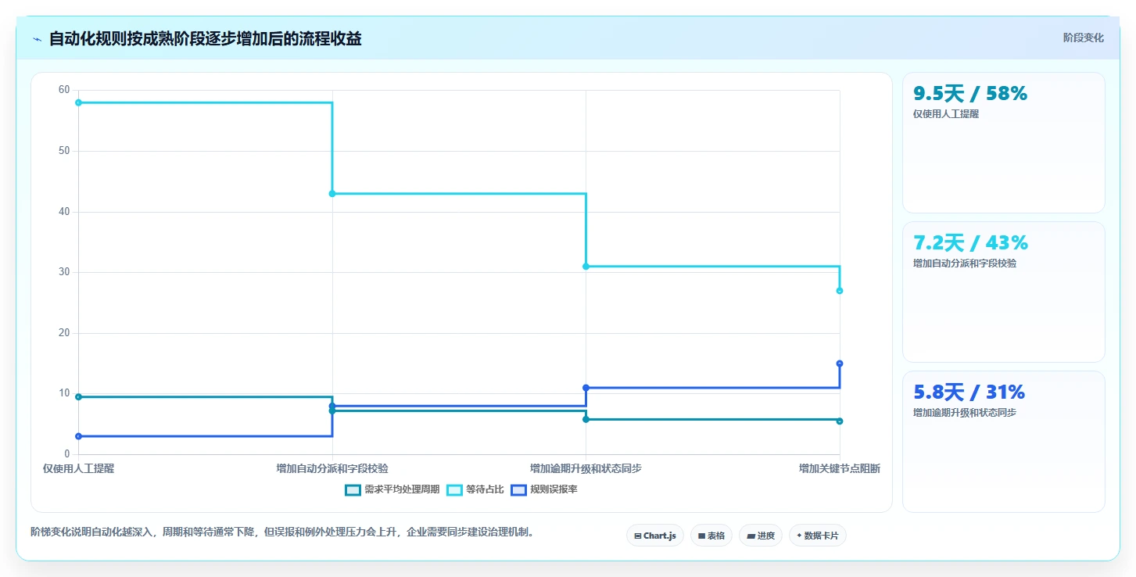Toggle 需求平均处理周期 legend swatch
1136x577 pixels.
[353, 490]
